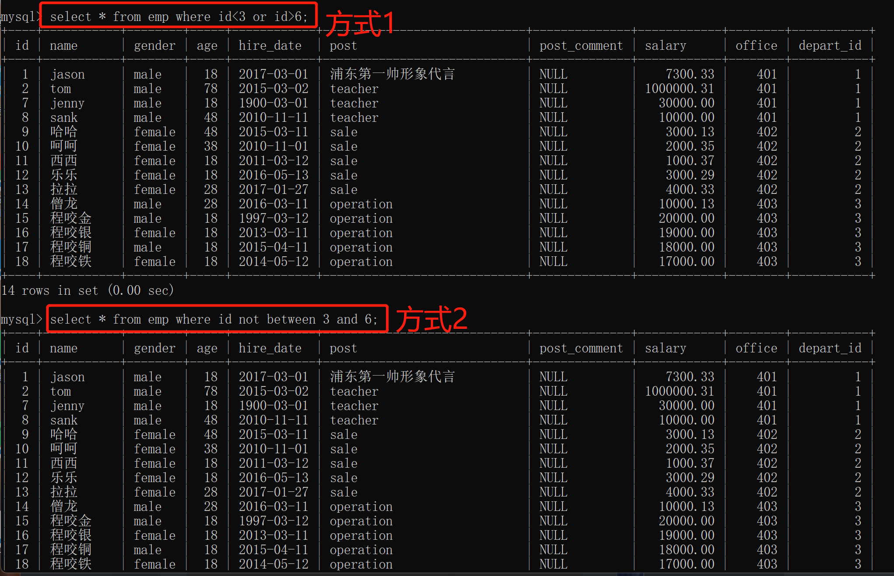Click hire date 1900-03-01 in first table

tap(273, 103)
